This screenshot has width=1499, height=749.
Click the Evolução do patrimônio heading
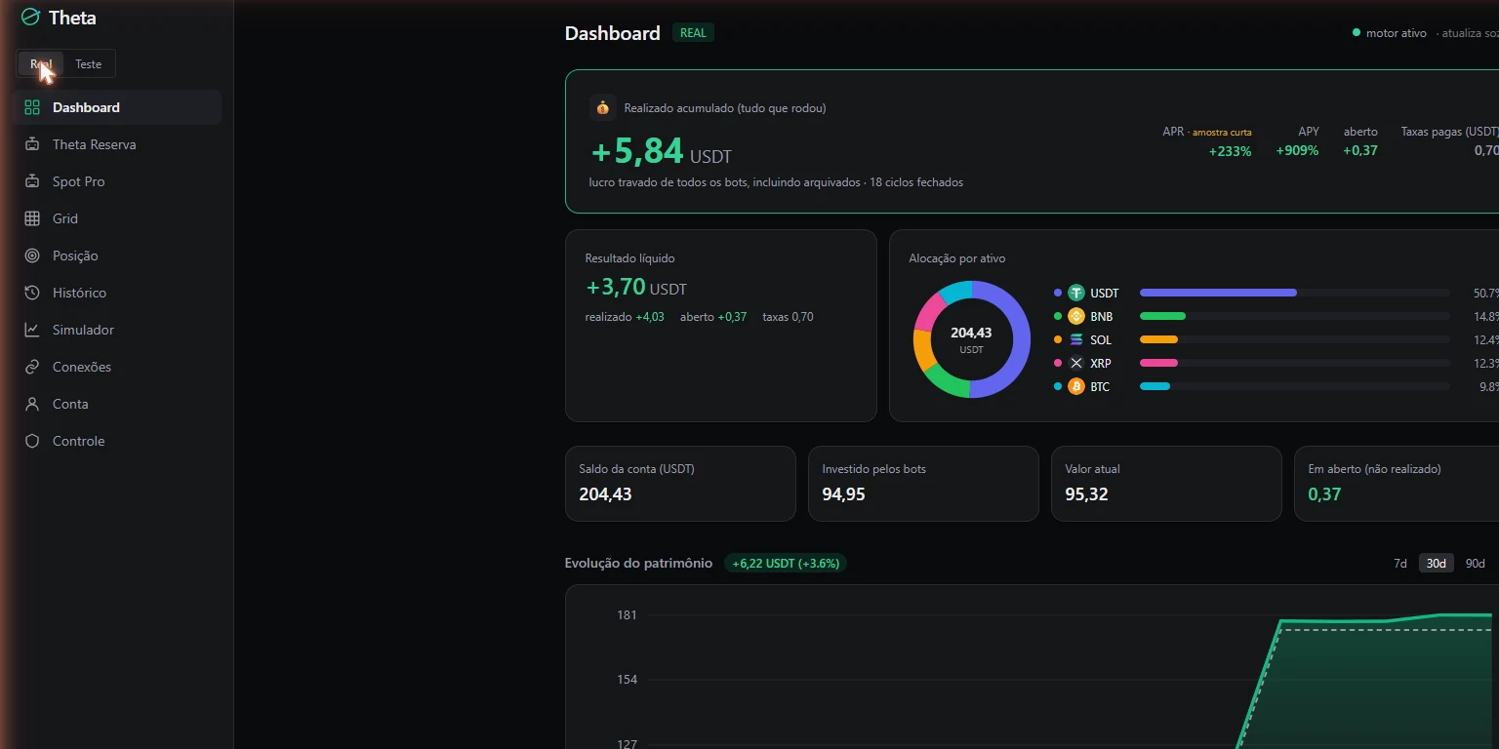tap(638, 564)
